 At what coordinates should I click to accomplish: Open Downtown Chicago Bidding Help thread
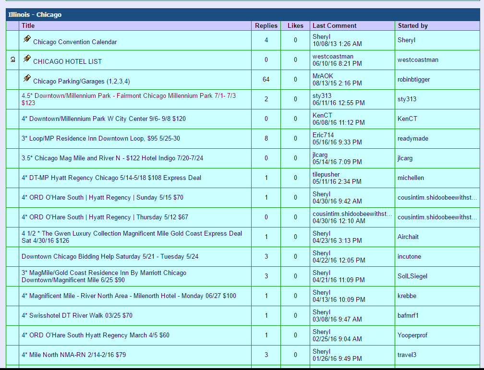[110, 256]
